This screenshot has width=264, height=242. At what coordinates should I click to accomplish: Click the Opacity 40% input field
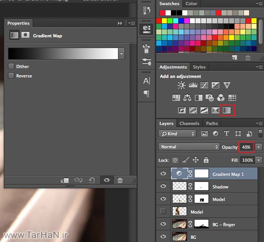246,147
